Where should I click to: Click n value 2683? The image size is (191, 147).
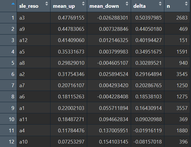coord(182,18)
